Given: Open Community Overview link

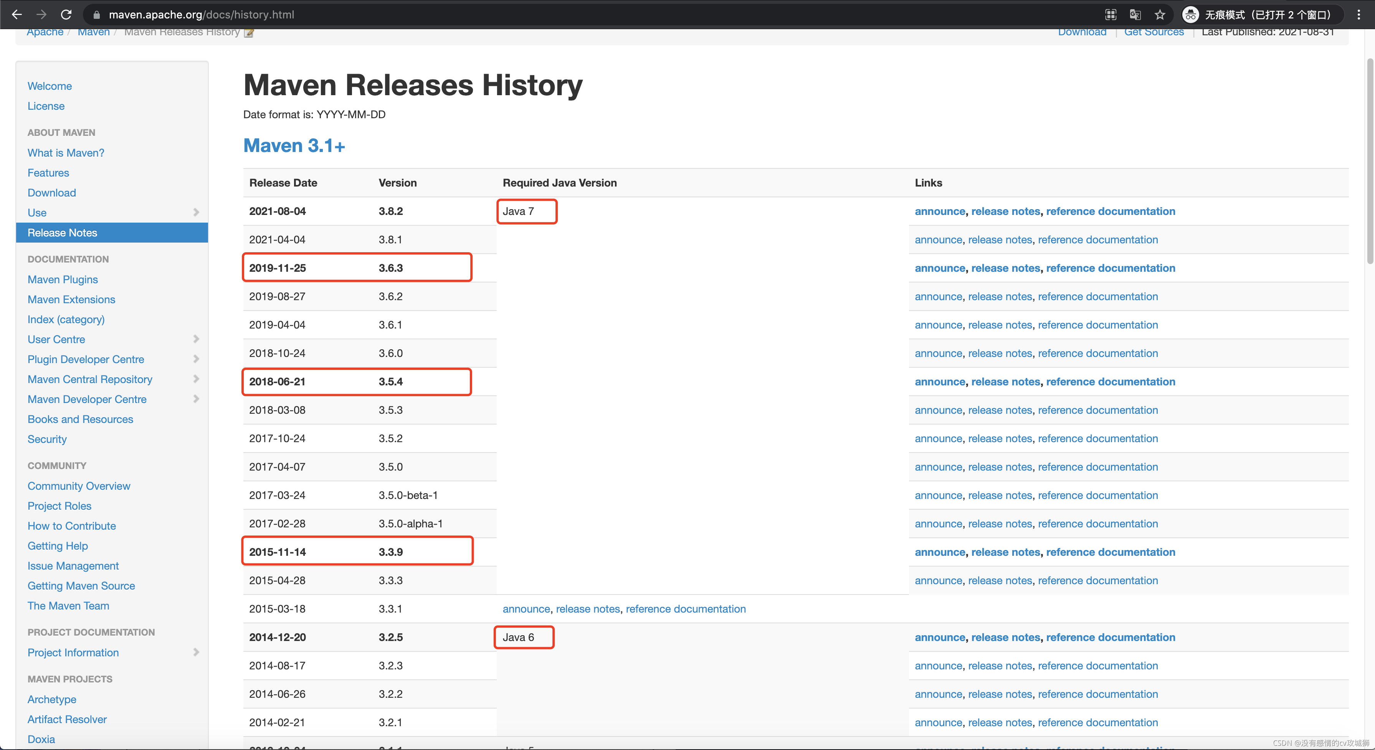Looking at the screenshot, I should pyautogui.click(x=79, y=486).
